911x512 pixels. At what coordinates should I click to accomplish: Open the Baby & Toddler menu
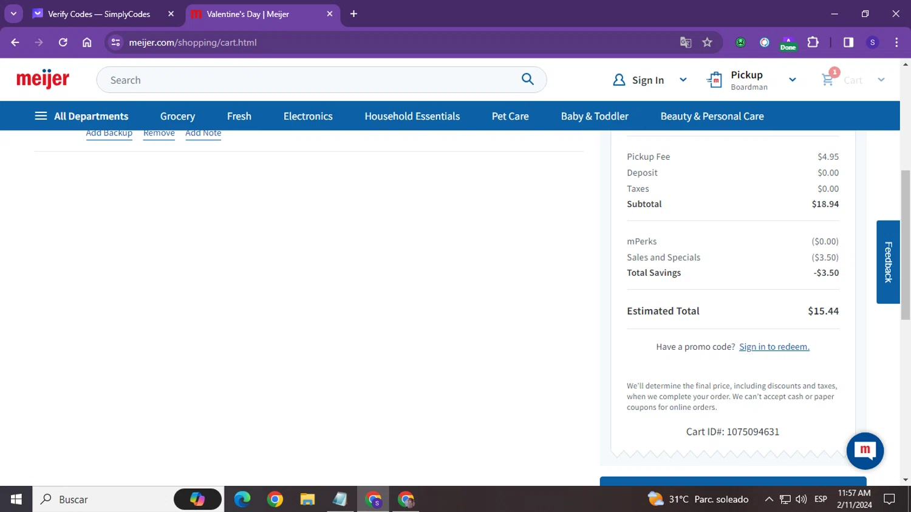[x=595, y=116]
